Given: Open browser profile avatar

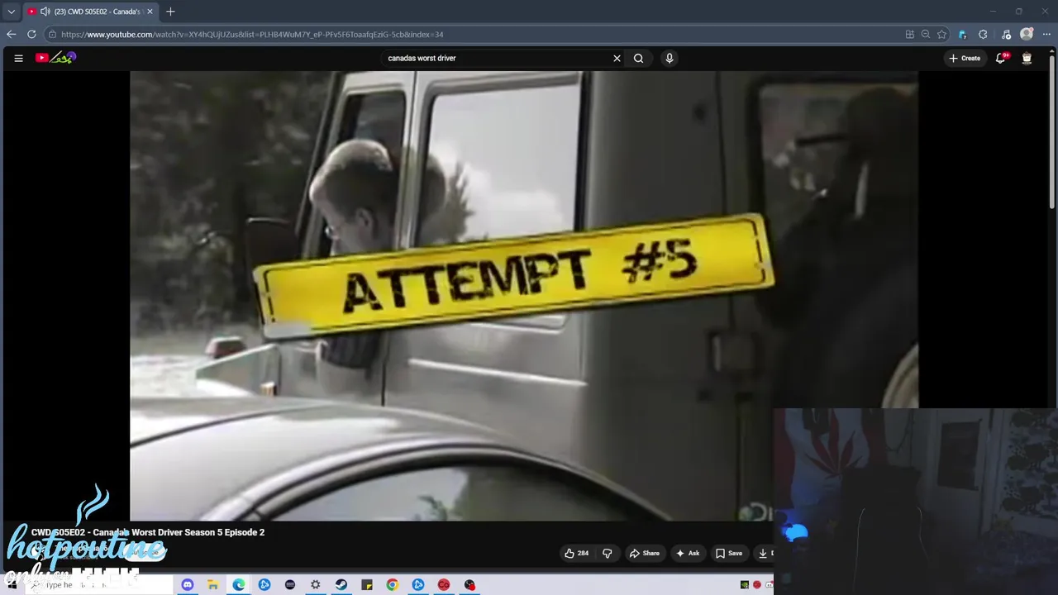Looking at the screenshot, I should [1027, 35].
